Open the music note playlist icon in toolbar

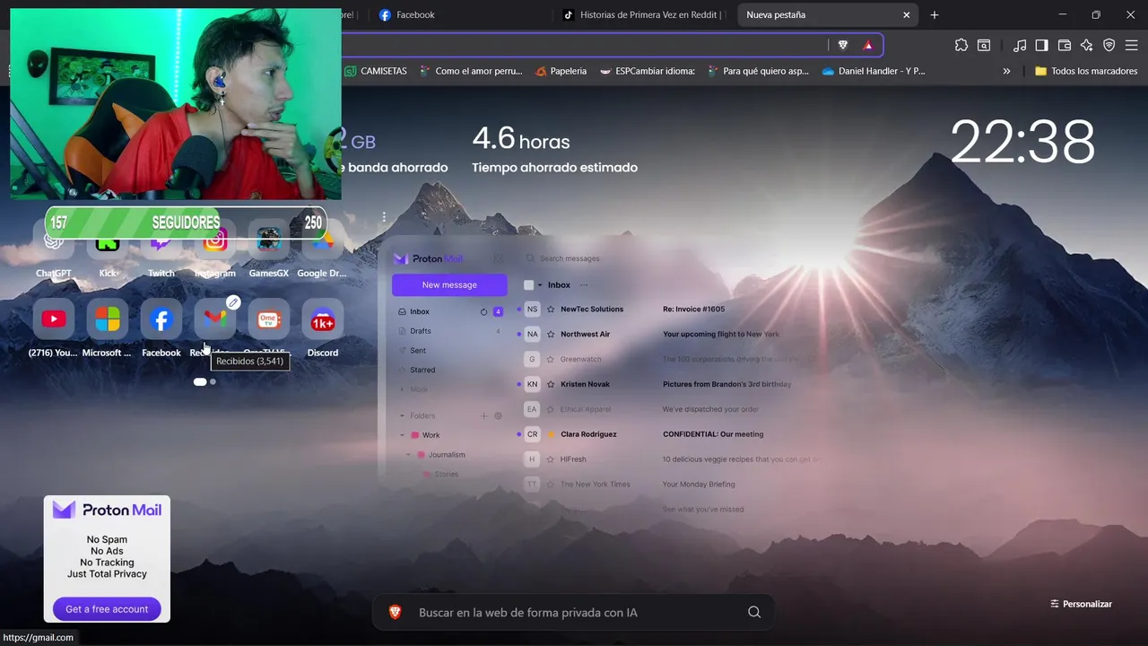[x=1020, y=45]
